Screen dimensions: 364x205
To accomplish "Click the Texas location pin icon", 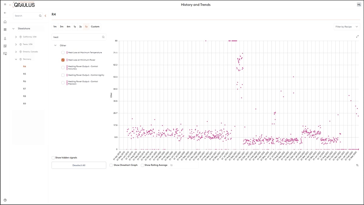I will click(x=20, y=44).
